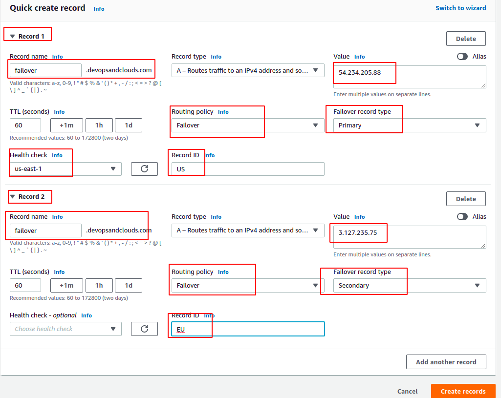Open Record 2 failover record type dropdown
The height and width of the screenshot is (398, 501).
[x=410, y=285]
